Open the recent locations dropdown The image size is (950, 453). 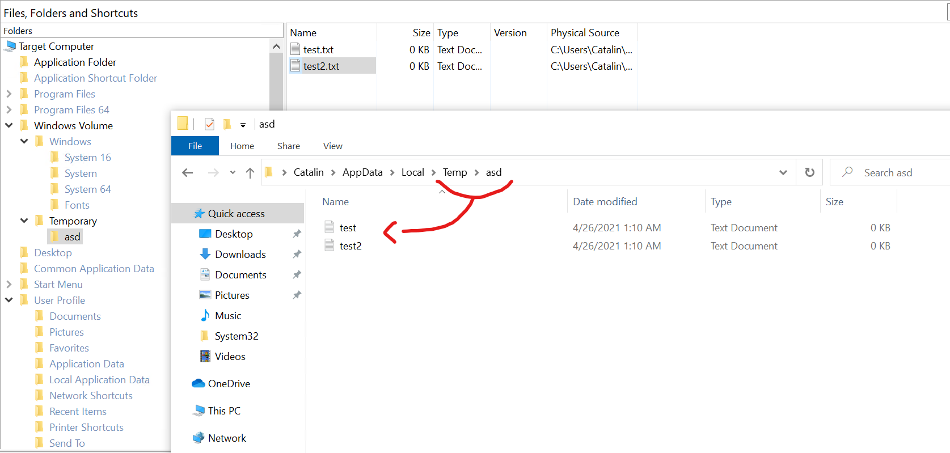coord(233,172)
